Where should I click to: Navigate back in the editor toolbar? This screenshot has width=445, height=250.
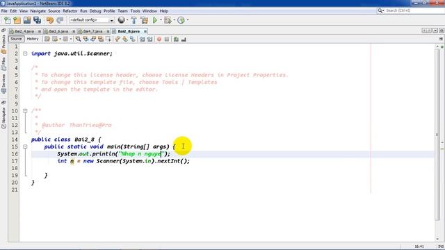pos(55,39)
